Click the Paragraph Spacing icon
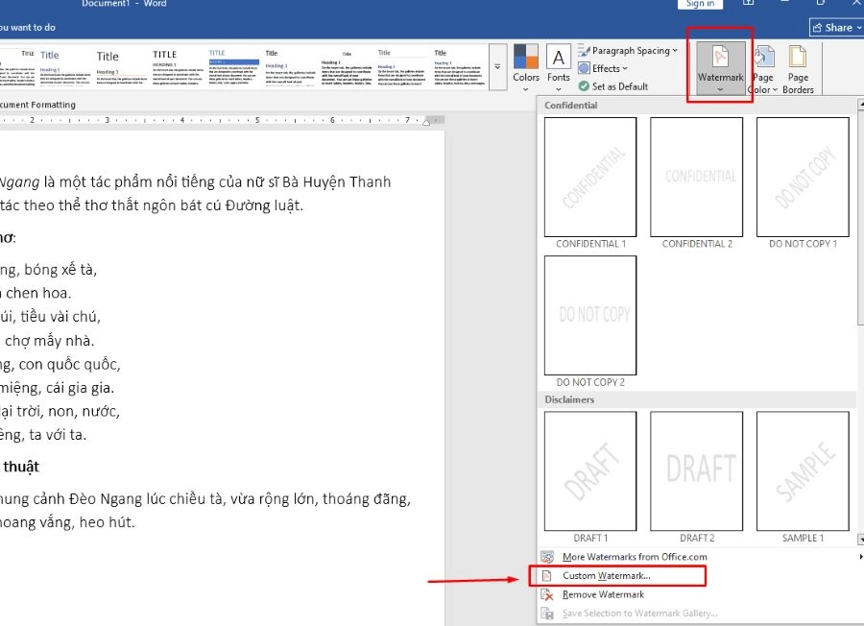 [584, 51]
